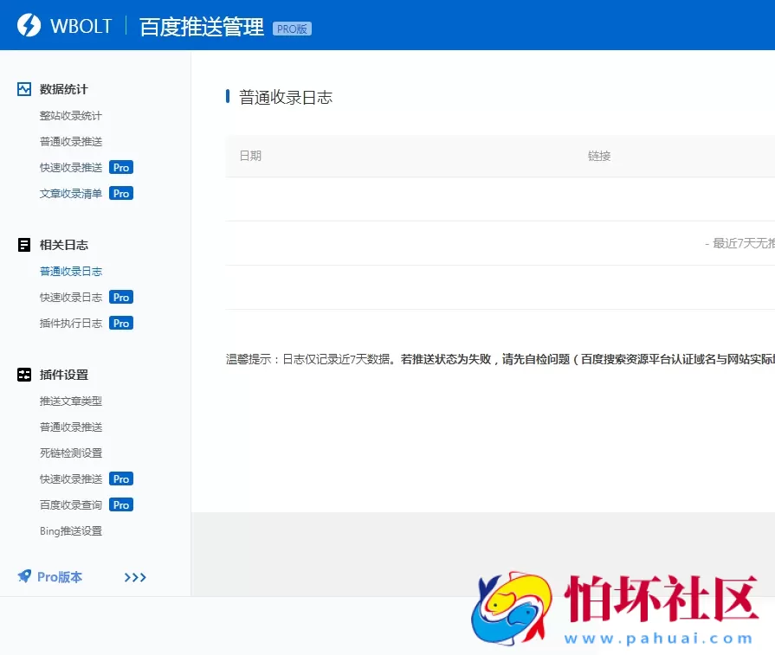Viewport: 775px width, 655px height.
Task: Open the 整站收录统计 menu item
Action: pos(69,115)
